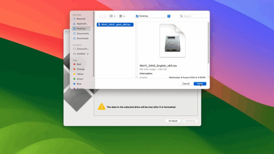The height and width of the screenshot is (154, 274).
Task: Click the yellow warning triangle icon
Action: (101, 106)
